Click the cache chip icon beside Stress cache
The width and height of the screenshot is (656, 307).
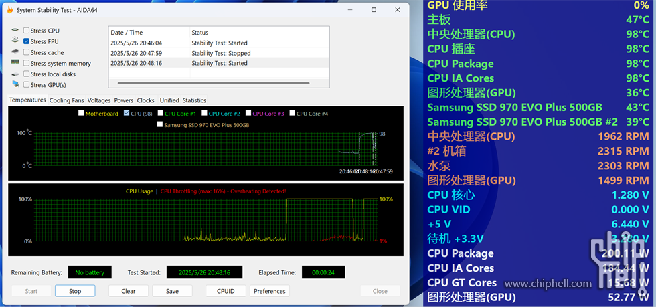point(15,52)
